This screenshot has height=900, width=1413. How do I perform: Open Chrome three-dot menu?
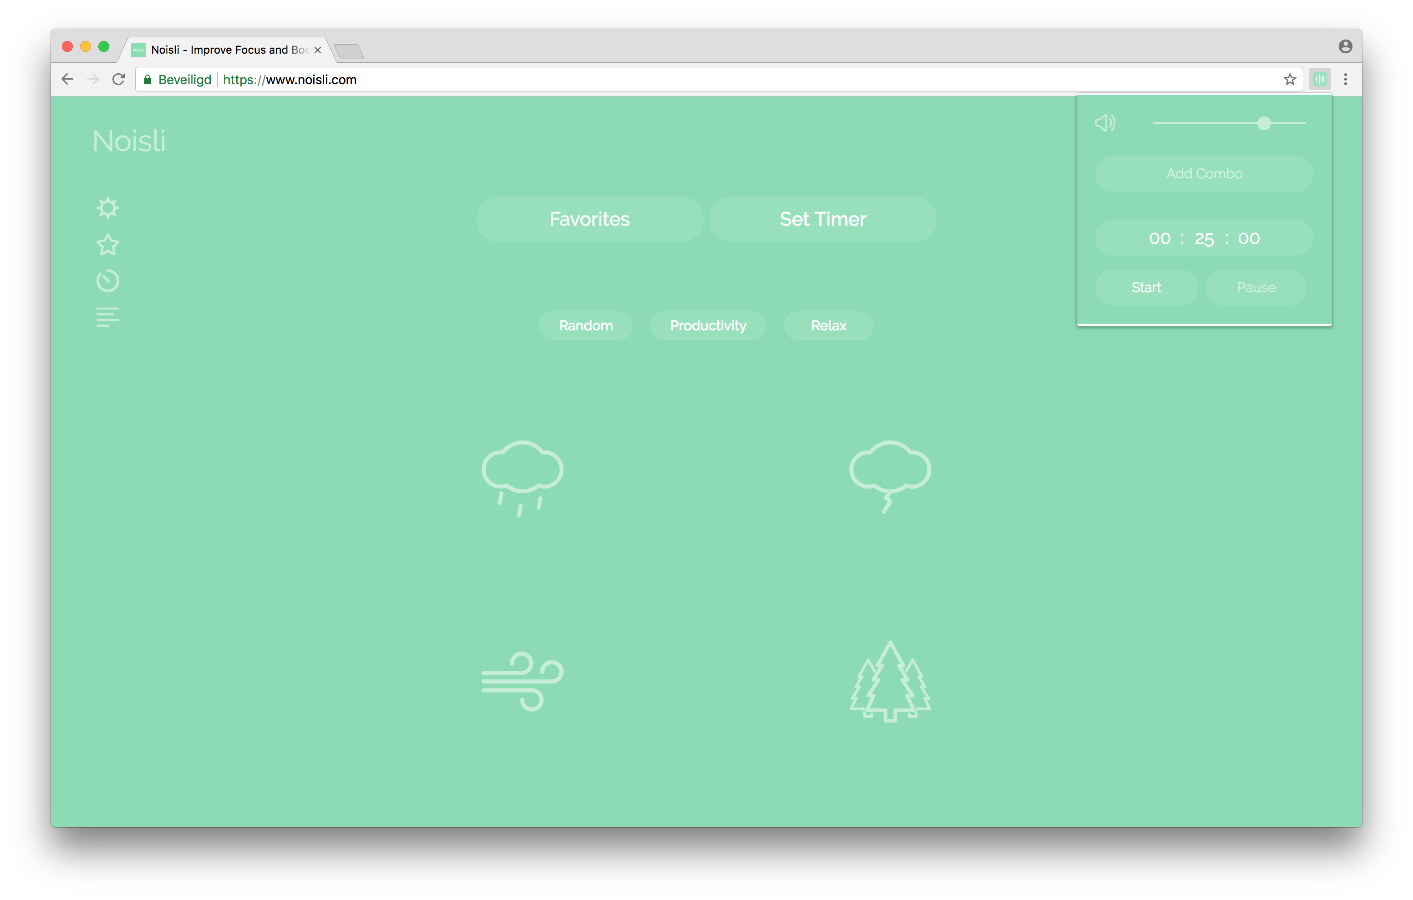(x=1346, y=79)
